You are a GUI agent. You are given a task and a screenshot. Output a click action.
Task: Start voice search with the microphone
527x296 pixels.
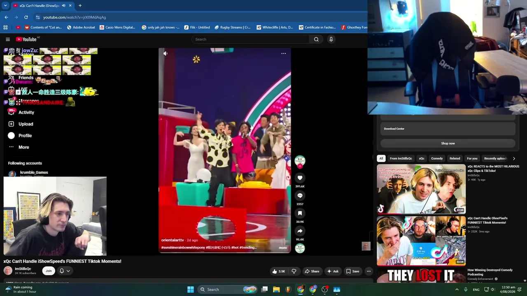(x=331, y=39)
